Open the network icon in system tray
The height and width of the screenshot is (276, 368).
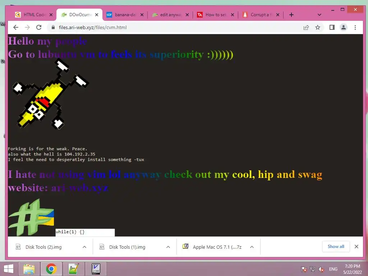click(313, 269)
